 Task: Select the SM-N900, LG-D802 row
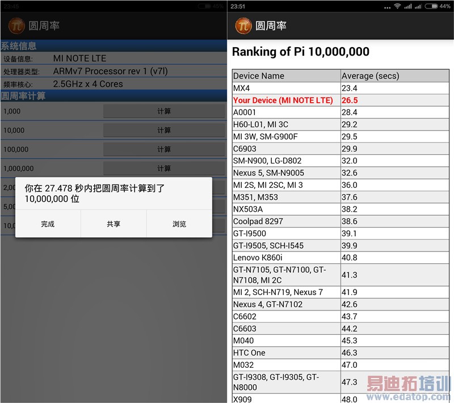pos(340,161)
